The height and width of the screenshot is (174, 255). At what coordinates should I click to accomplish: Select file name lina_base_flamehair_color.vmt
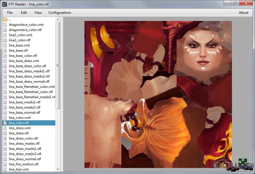pyautogui.click(x=32, y=87)
